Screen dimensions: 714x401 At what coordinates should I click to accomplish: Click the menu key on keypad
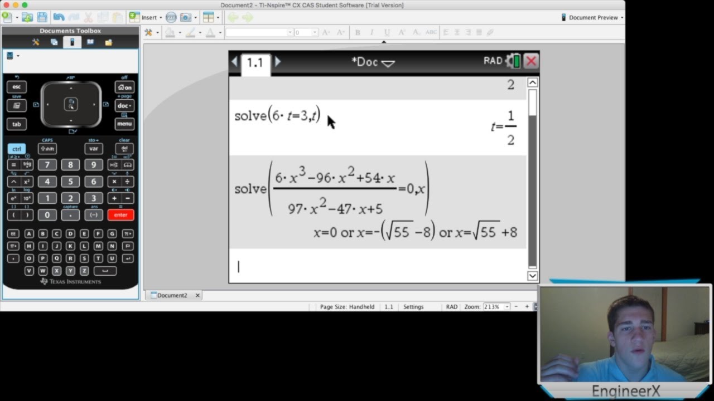[124, 124]
